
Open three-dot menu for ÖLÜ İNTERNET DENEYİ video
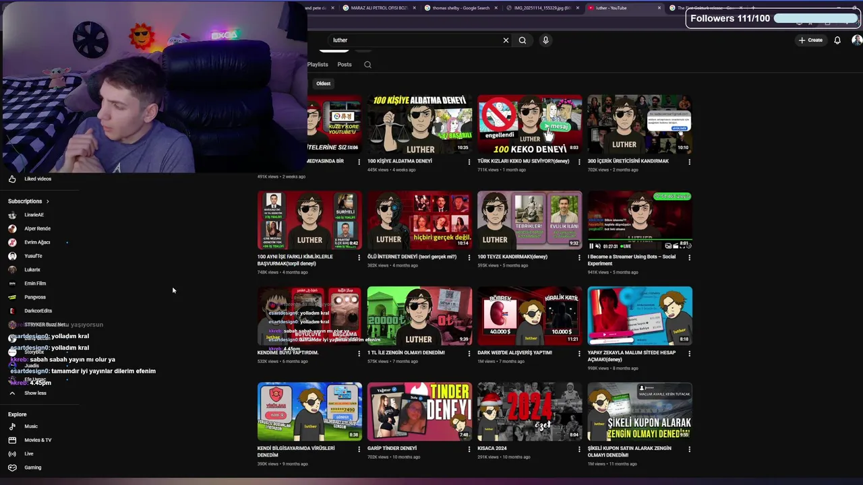469,257
